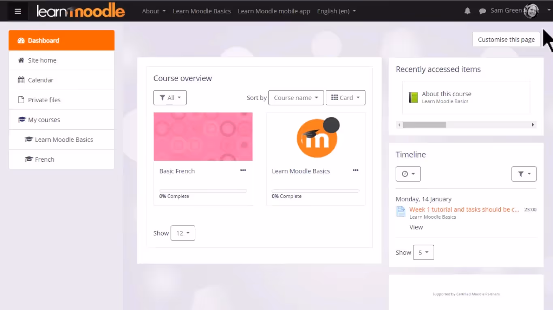Click Supported by Certified Moodle Partners text

pyautogui.click(x=466, y=294)
